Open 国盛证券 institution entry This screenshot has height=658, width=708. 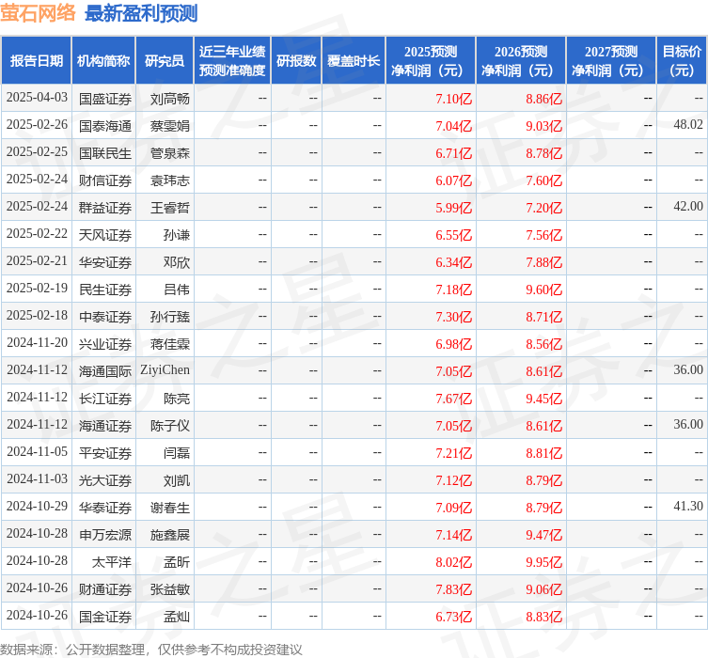click(105, 98)
